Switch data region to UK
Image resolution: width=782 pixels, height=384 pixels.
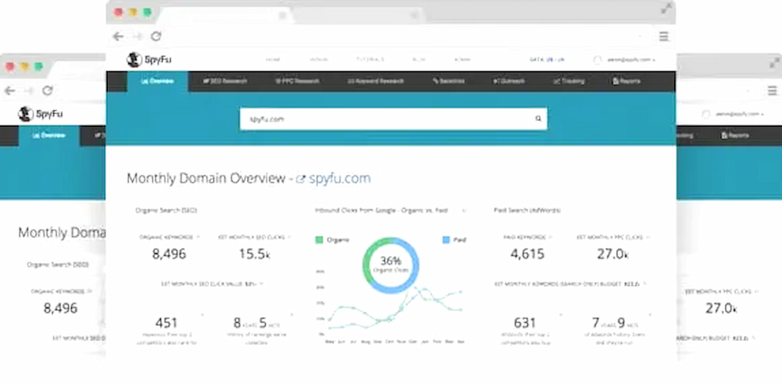(x=561, y=60)
